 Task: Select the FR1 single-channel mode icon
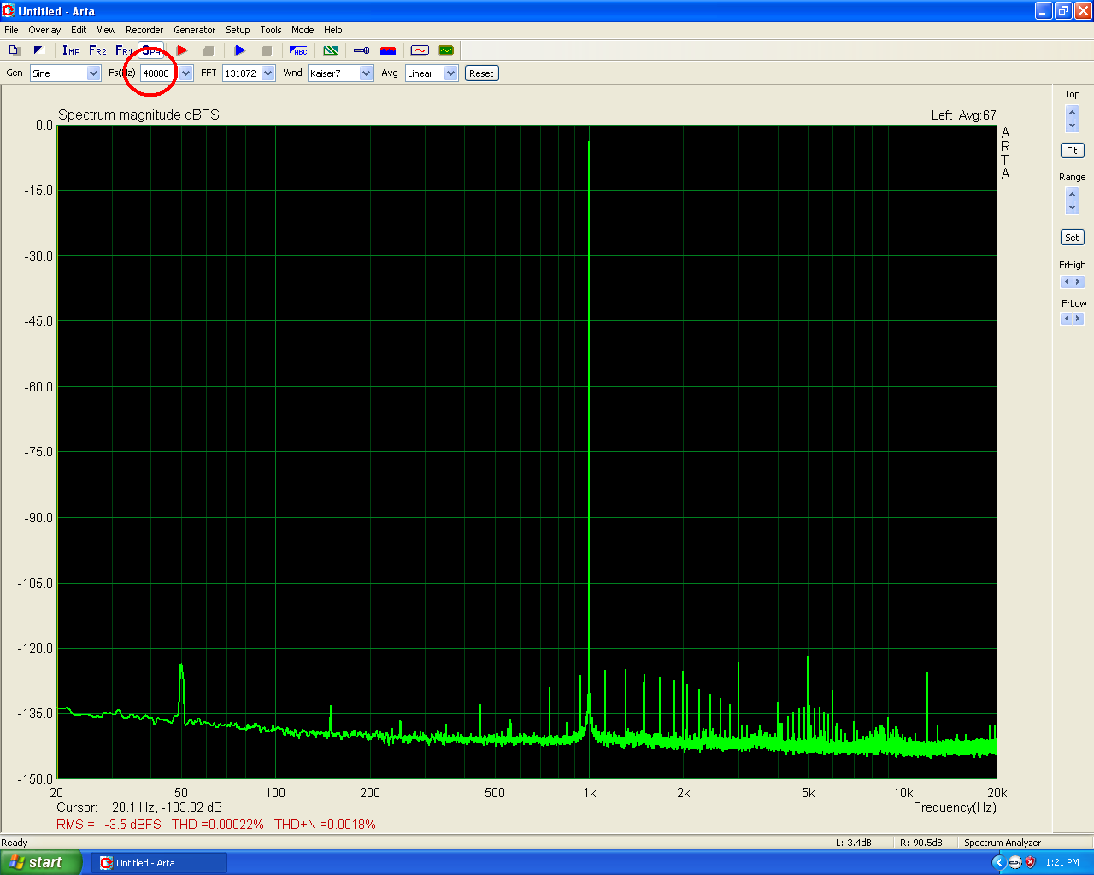123,50
